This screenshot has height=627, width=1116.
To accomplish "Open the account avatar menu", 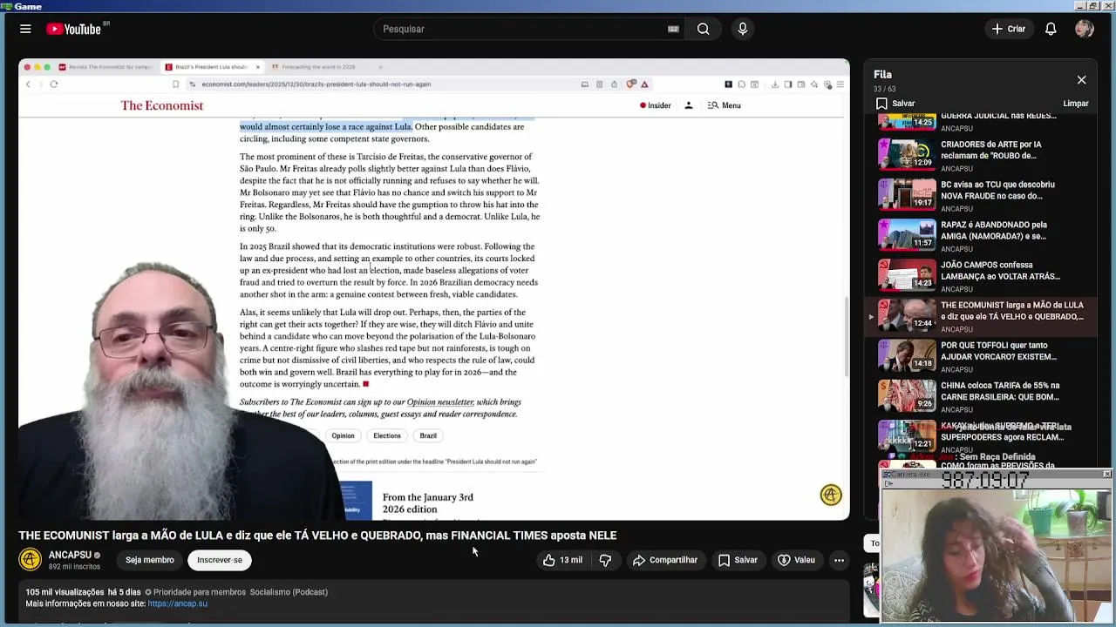I will pyautogui.click(x=1085, y=29).
